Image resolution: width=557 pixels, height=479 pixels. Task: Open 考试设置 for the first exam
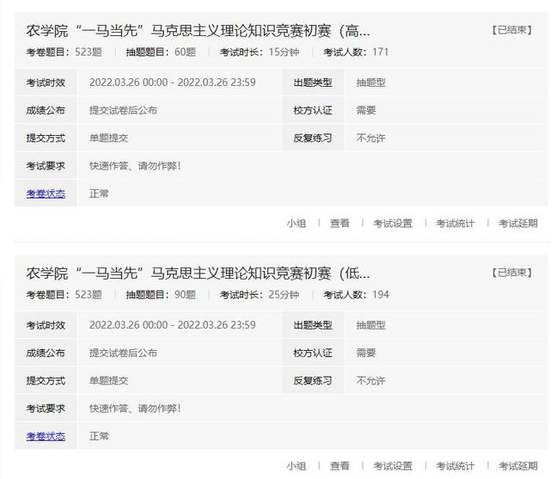point(392,224)
